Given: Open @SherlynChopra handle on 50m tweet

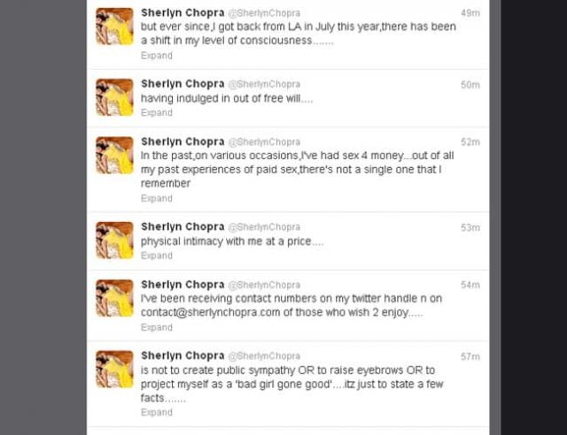Looking at the screenshot, I should [x=264, y=85].
